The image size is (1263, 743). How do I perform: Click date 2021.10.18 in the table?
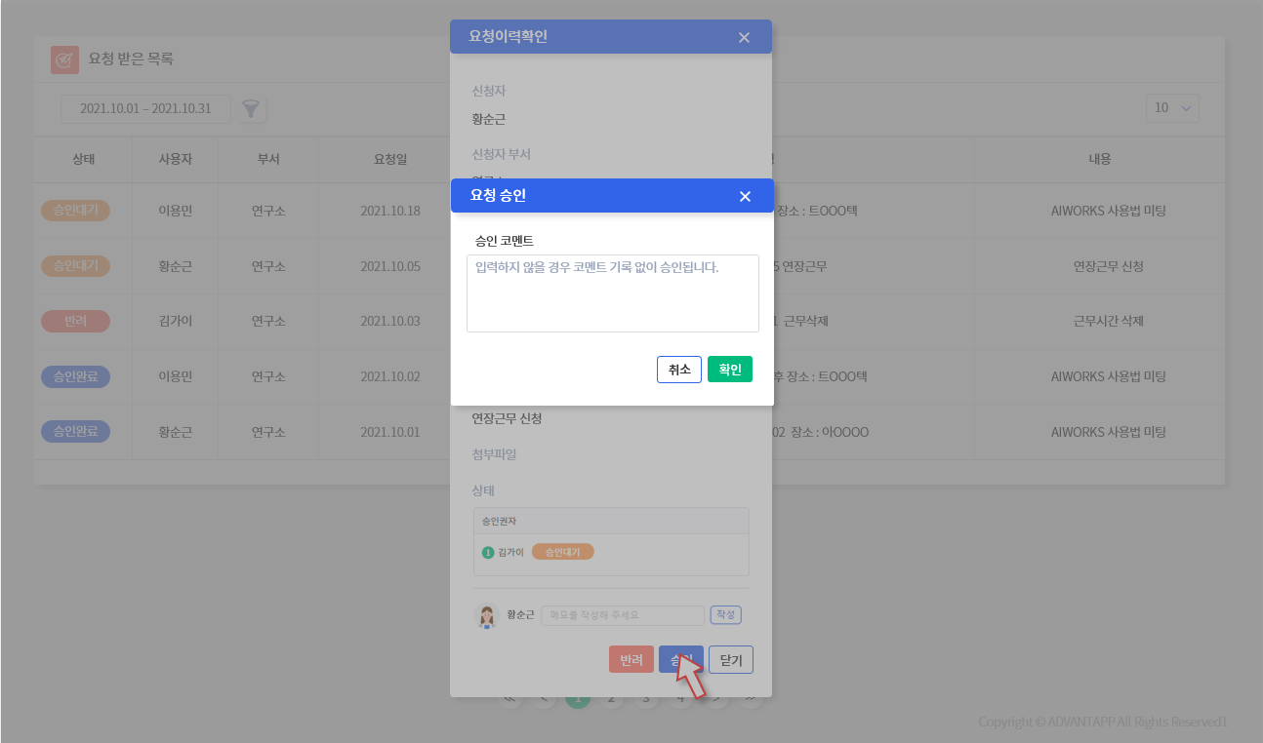(390, 211)
